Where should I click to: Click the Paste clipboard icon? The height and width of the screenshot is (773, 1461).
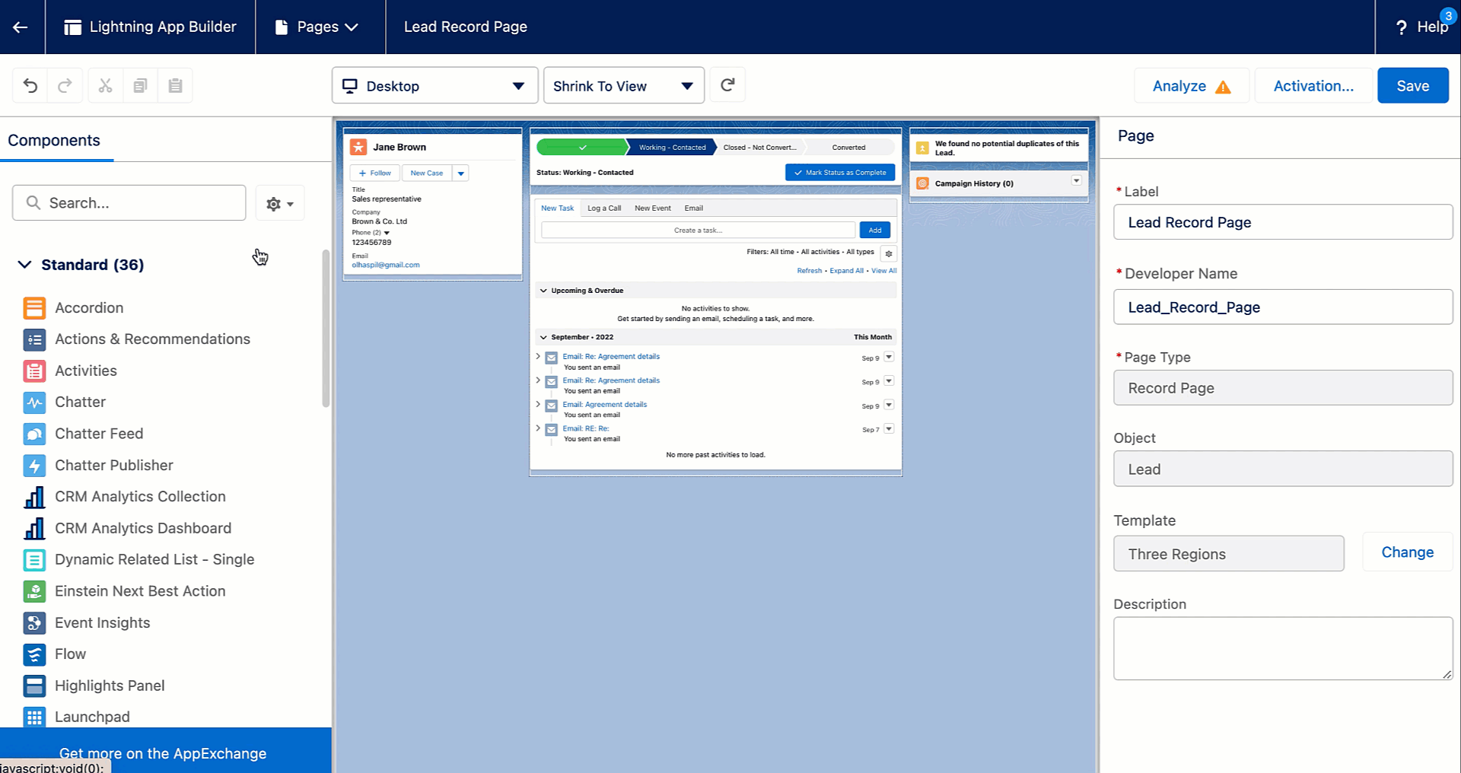(x=175, y=85)
